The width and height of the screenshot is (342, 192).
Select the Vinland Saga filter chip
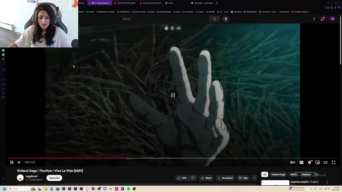pyautogui.click(x=278, y=175)
